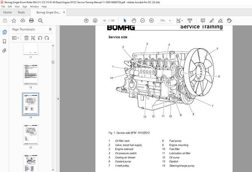Click the stamp tool icon
The image size is (252, 172).
[x=229, y=21]
